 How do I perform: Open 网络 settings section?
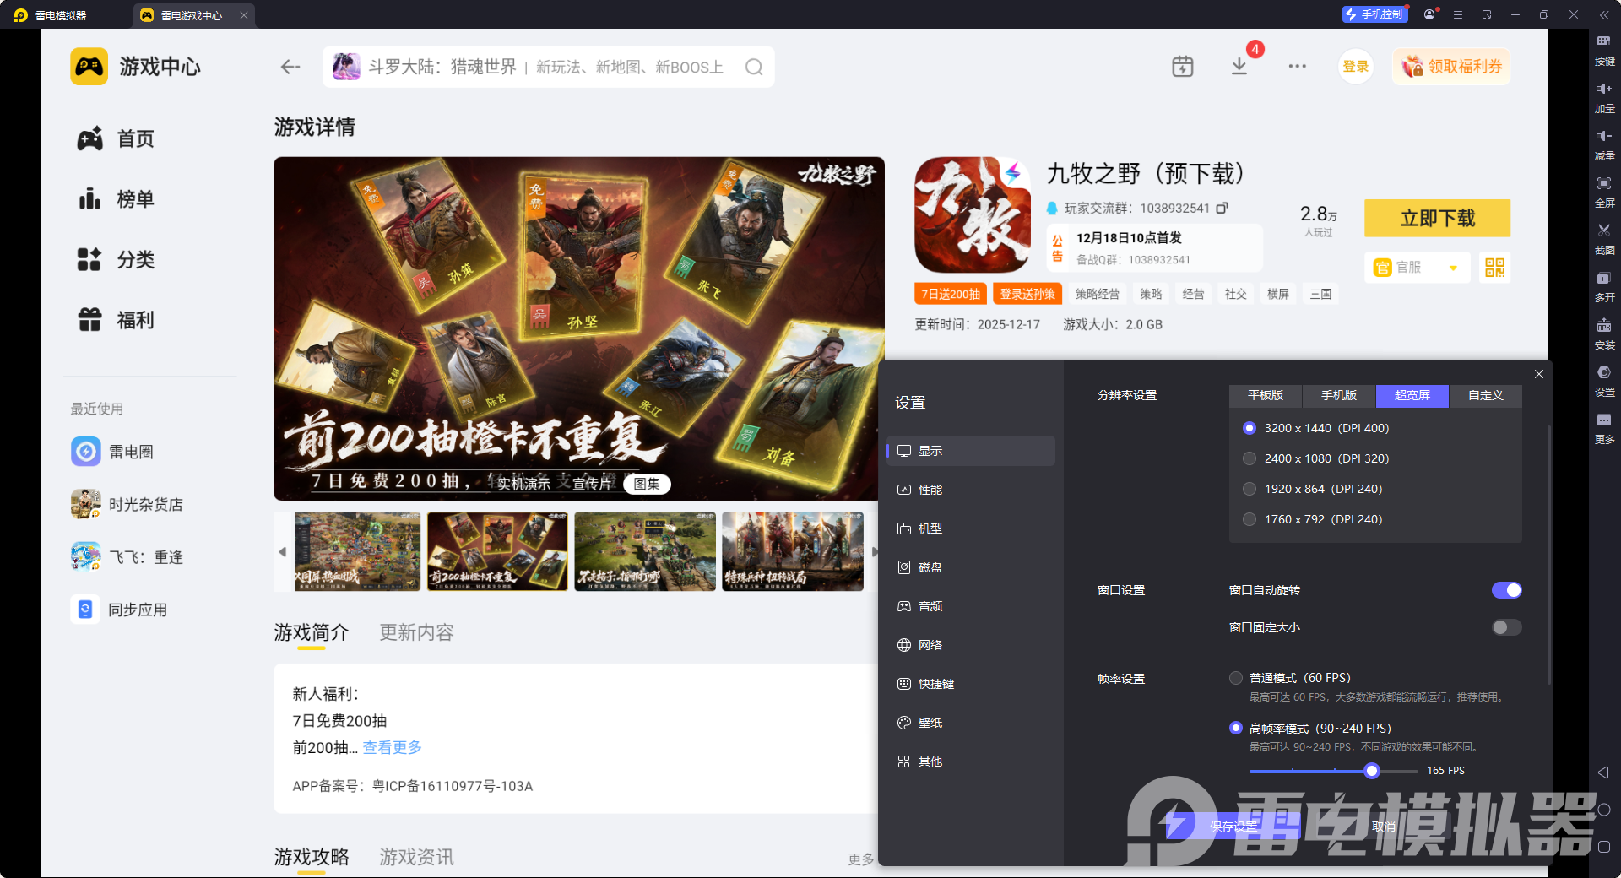pyautogui.click(x=971, y=645)
